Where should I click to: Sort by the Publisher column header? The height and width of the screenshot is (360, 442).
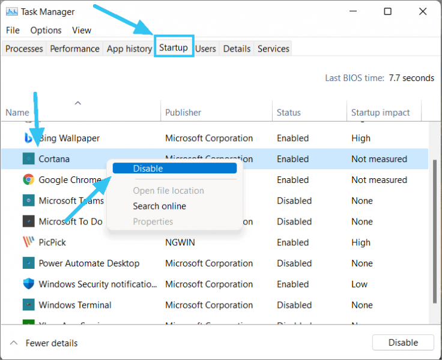click(216, 111)
